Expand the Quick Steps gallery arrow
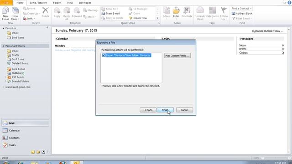292x164 pixels. pos(157,18)
